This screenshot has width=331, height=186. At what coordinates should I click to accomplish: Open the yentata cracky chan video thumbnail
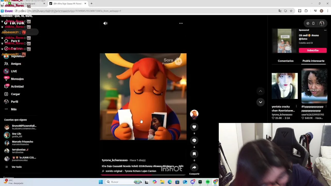284,86
